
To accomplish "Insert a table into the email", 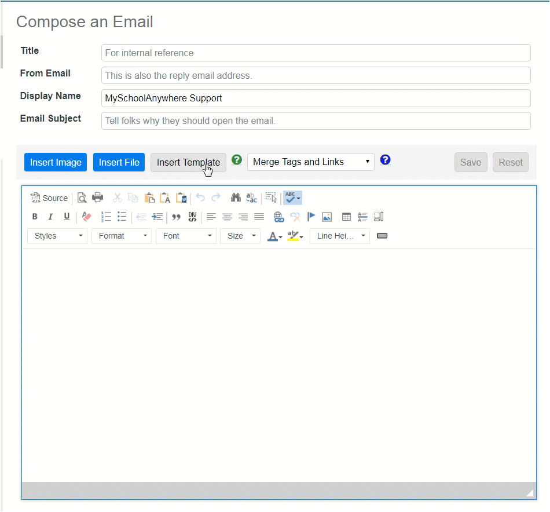I will click(x=346, y=217).
